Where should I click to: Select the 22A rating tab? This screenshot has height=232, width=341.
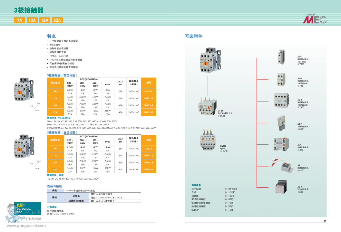(57, 20)
